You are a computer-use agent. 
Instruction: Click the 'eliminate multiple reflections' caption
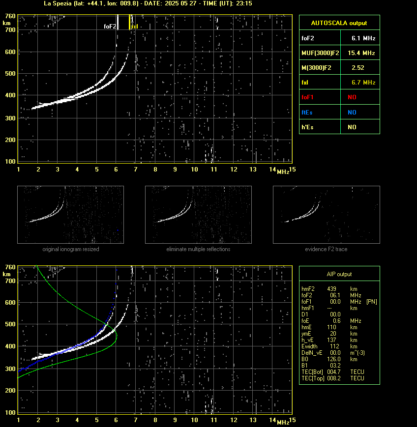click(x=198, y=249)
